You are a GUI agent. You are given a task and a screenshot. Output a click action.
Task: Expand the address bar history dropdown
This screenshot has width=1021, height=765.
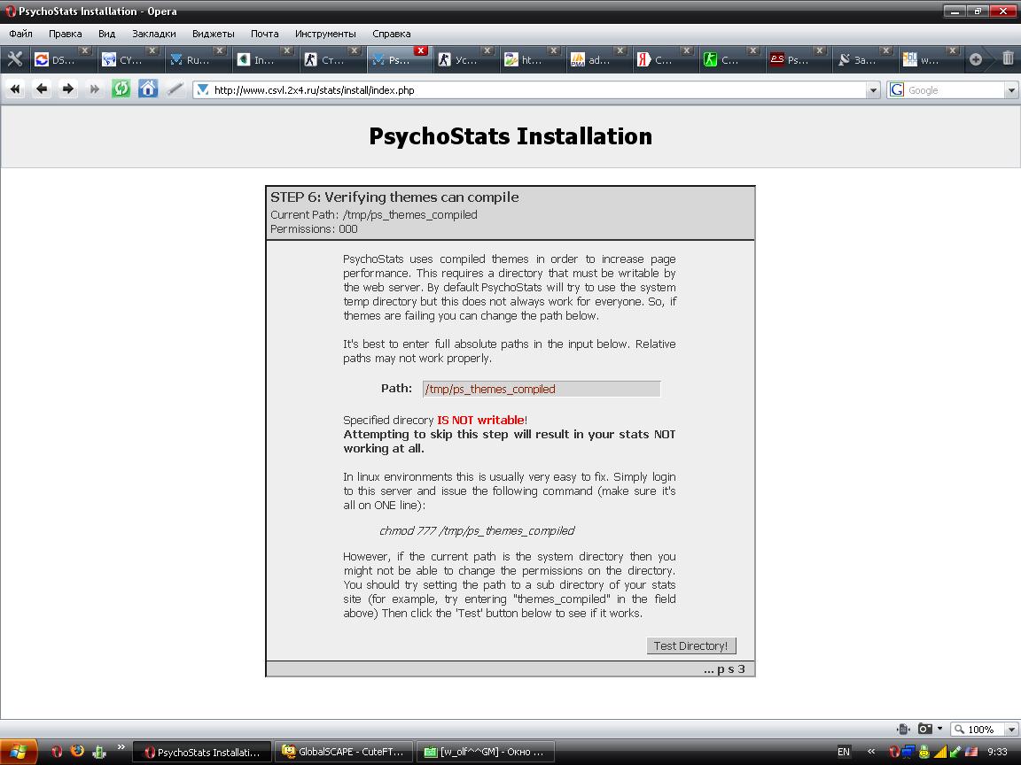click(x=873, y=90)
